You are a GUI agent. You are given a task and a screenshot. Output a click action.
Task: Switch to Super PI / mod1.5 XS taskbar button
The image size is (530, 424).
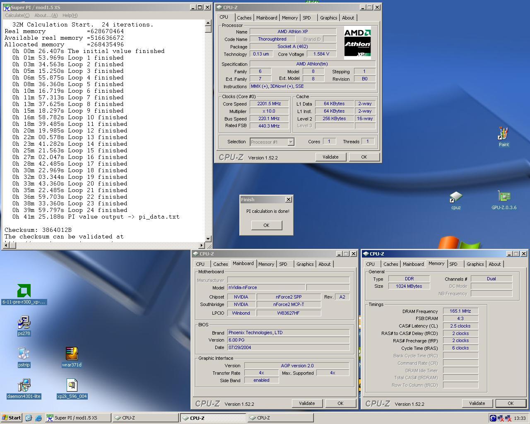click(x=78, y=418)
